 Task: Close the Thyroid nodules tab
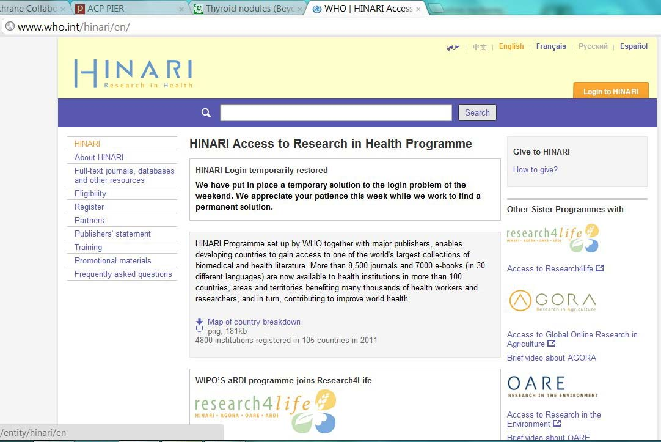point(300,9)
